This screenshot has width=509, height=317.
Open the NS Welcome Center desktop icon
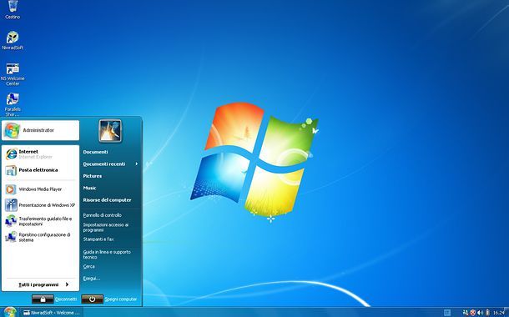[13, 74]
